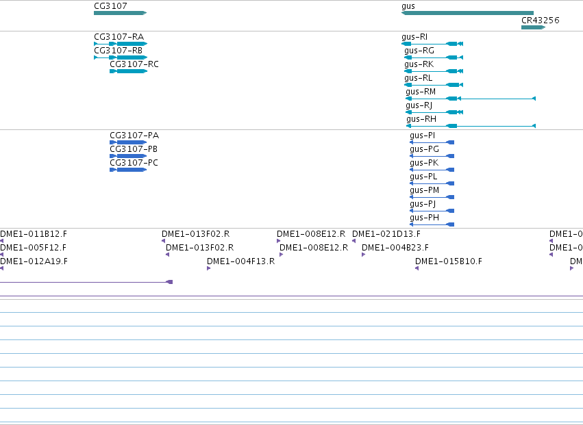The height and width of the screenshot is (425, 583).
Task: Select the gus-RG transcript glyph
Action: (434, 57)
